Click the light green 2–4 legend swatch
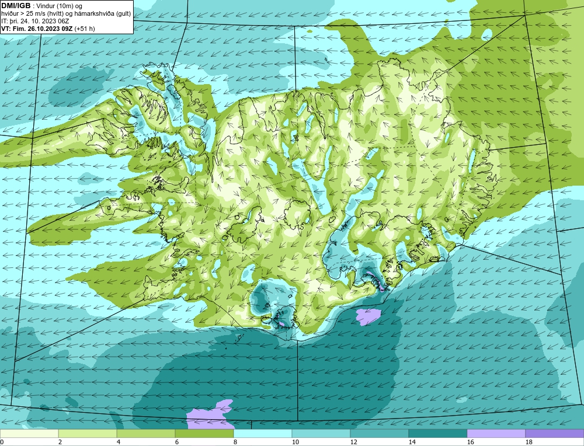 [88, 433]
